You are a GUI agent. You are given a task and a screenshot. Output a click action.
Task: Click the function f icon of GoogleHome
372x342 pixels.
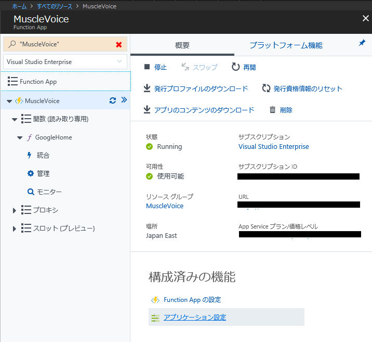click(30, 137)
